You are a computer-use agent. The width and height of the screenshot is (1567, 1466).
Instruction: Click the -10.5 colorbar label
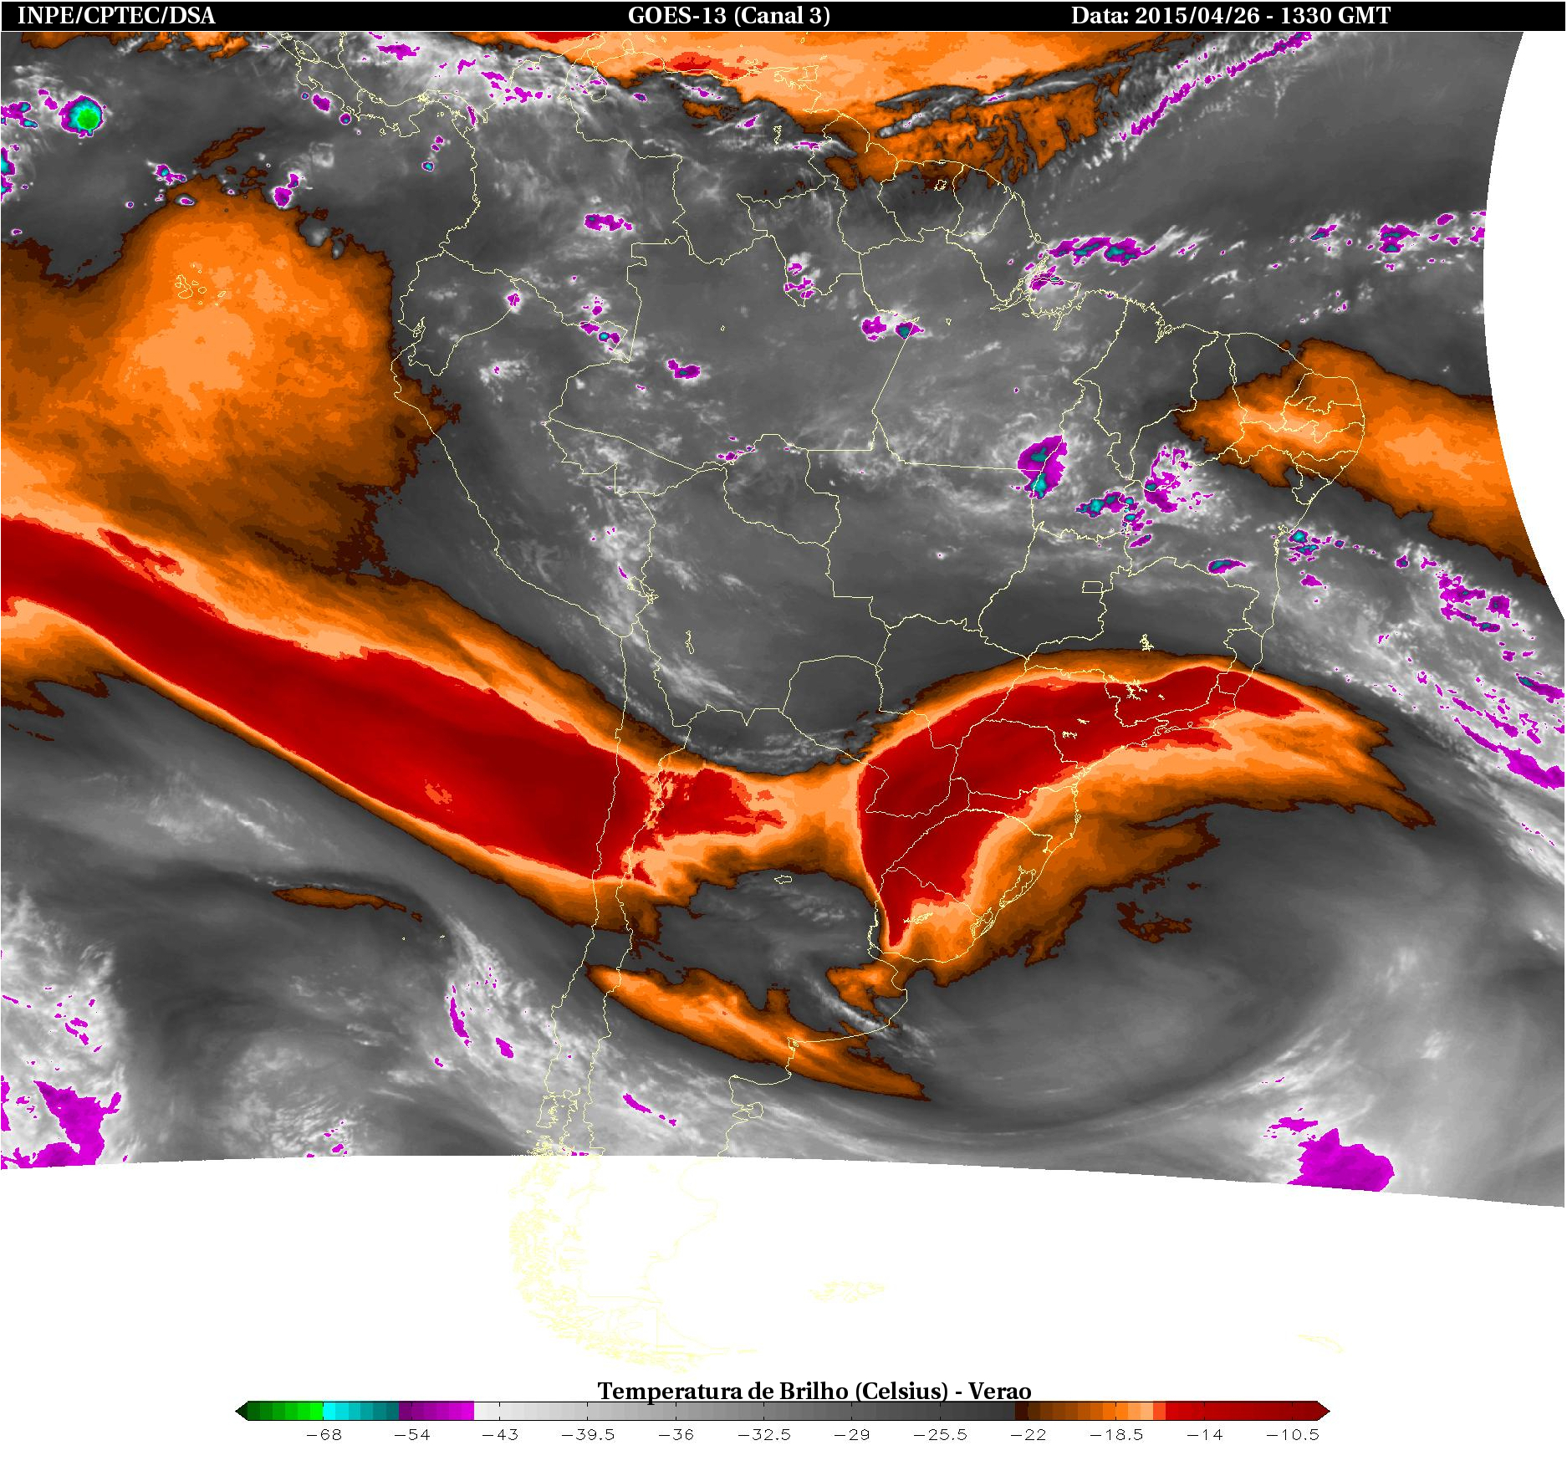(1292, 1435)
